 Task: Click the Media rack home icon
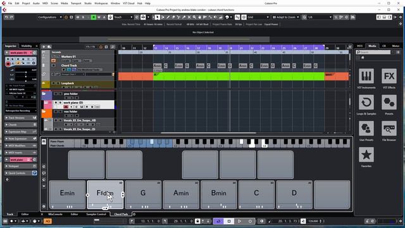(x=363, y=58)
